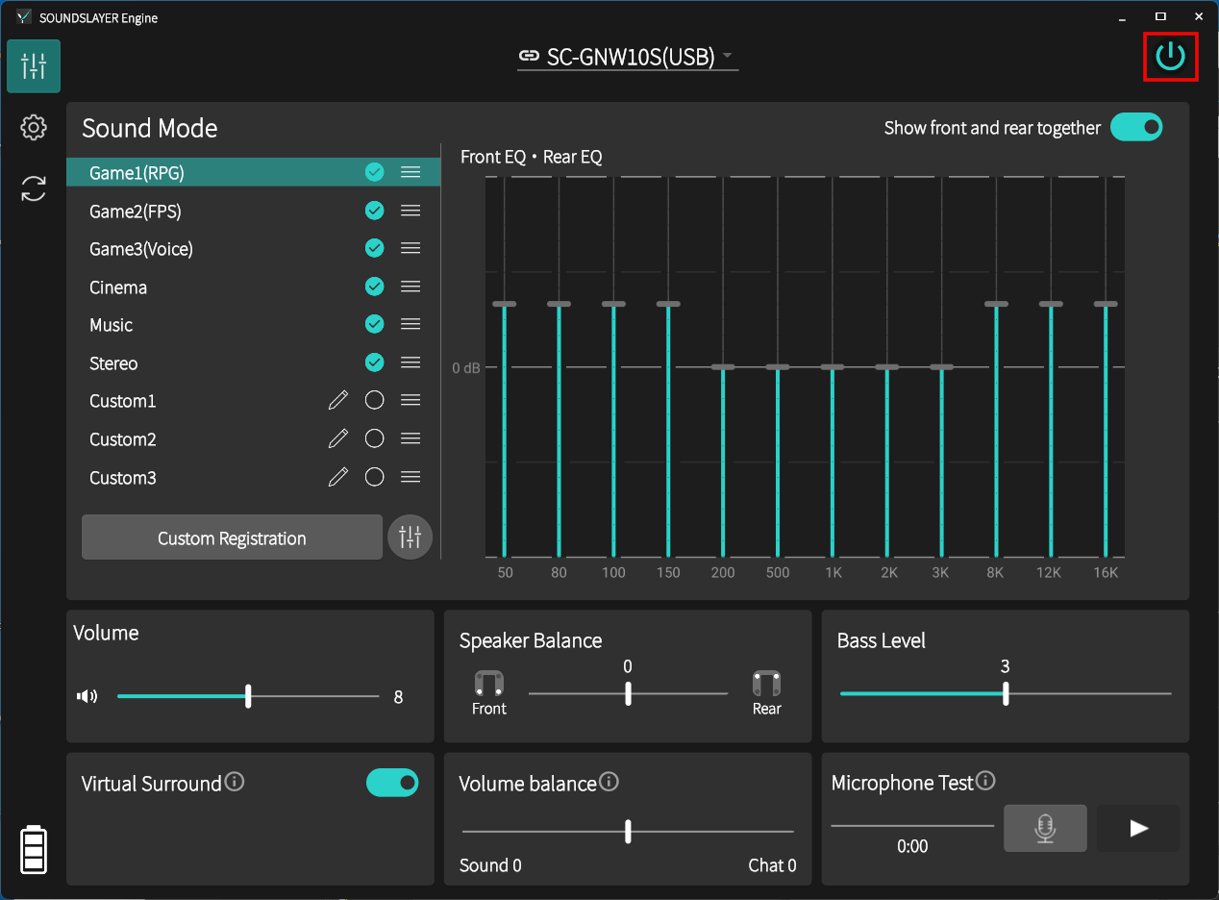Toggle Show front and rear together

1136,127
